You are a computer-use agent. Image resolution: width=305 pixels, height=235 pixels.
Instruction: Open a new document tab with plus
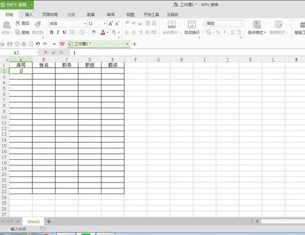[134, 44]
